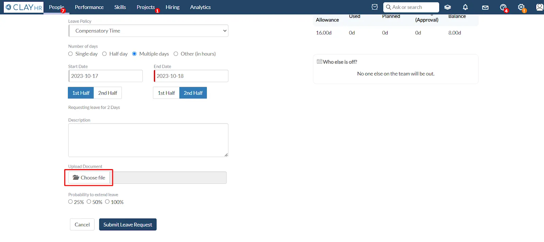Click the Choose file button
This screenshot has height=242, width=544.
pyautogui.click(x=89, y=178)
